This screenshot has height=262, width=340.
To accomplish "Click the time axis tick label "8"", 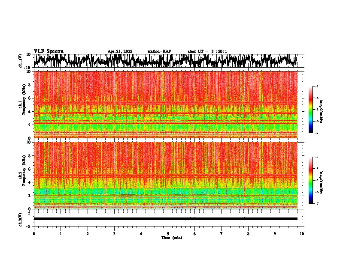I will click(x=248, y=234).
